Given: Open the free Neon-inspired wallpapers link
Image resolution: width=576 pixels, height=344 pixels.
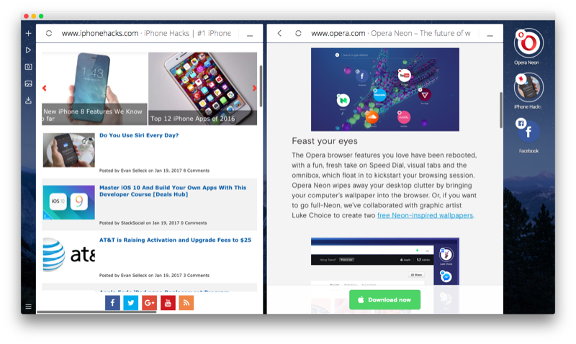Looking at the screenshot, I should [x=426, y=215].
